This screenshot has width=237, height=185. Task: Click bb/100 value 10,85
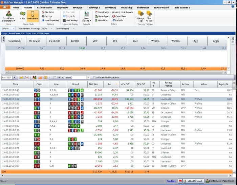(82, 48)
